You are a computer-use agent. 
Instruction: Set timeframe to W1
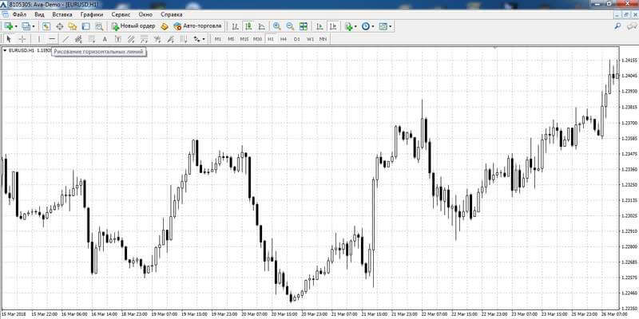310,39
